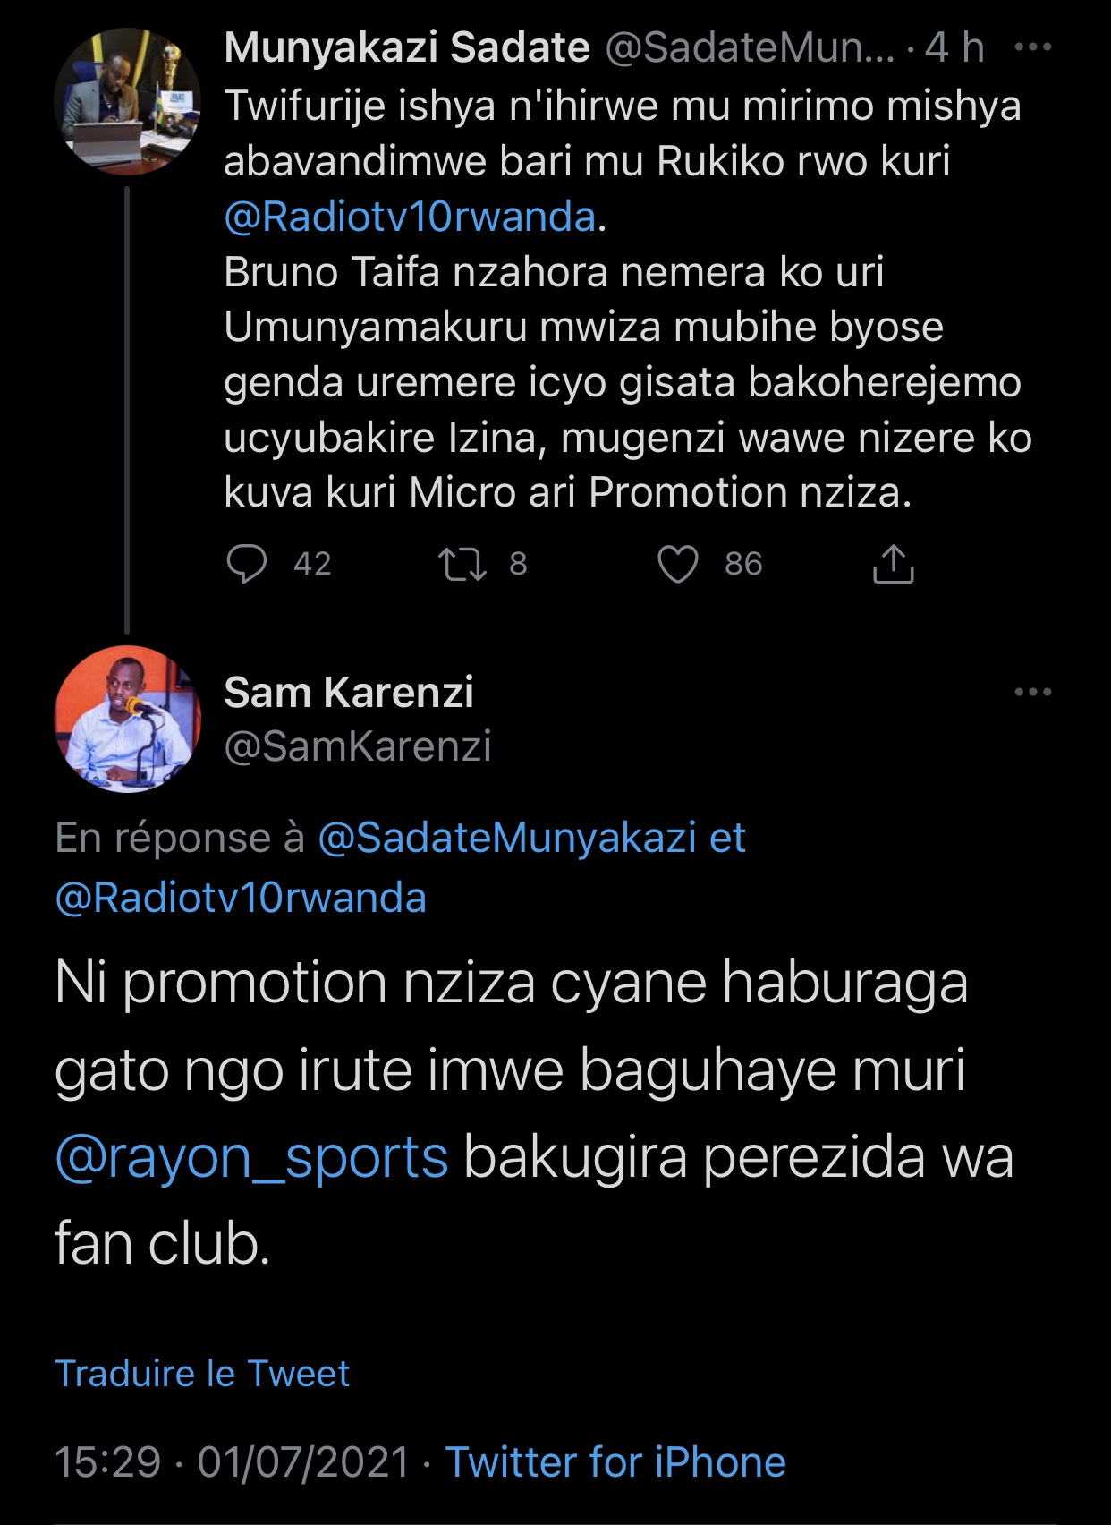Click the reply icon on Munyakazi's tweet
The image size is (1111, 1525).
click(x=247, y=564)
